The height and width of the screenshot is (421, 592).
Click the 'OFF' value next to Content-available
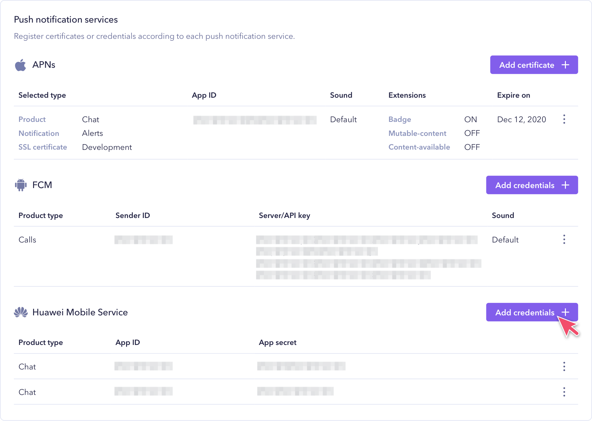click(x=472, y=147)
